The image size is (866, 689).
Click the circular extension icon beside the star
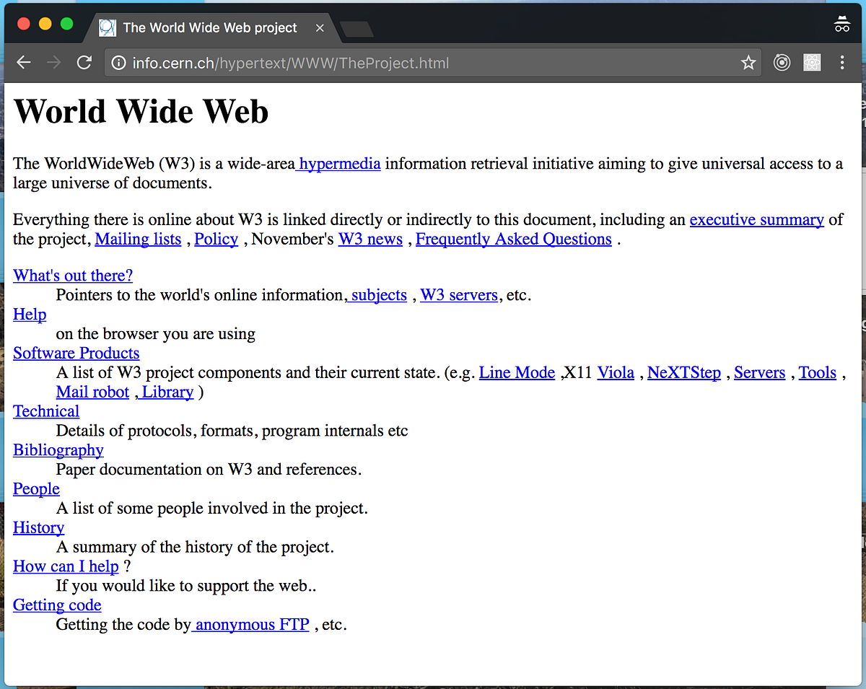click(x=782, y=63)
